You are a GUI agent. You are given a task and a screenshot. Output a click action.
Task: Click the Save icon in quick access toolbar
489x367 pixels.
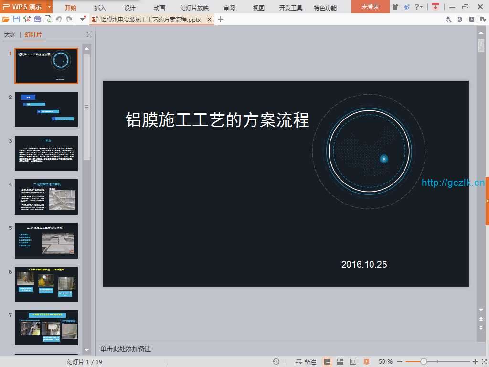point(17,19)
